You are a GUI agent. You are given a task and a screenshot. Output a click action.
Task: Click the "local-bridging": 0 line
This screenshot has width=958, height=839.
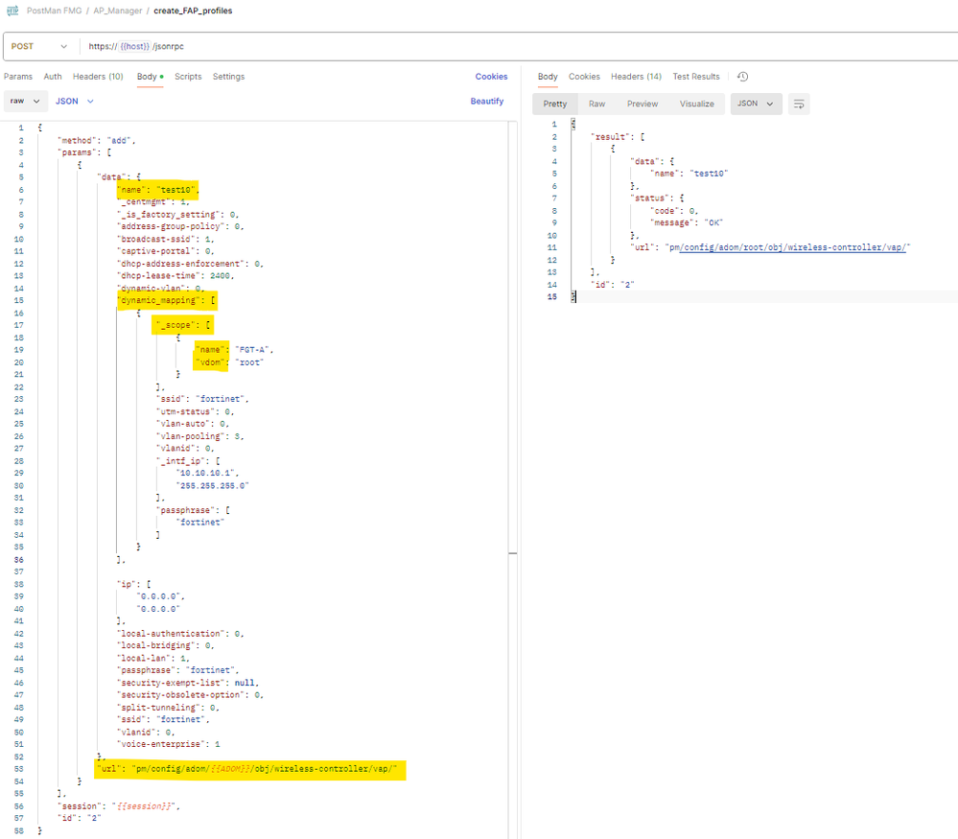(x=166, y=646)
